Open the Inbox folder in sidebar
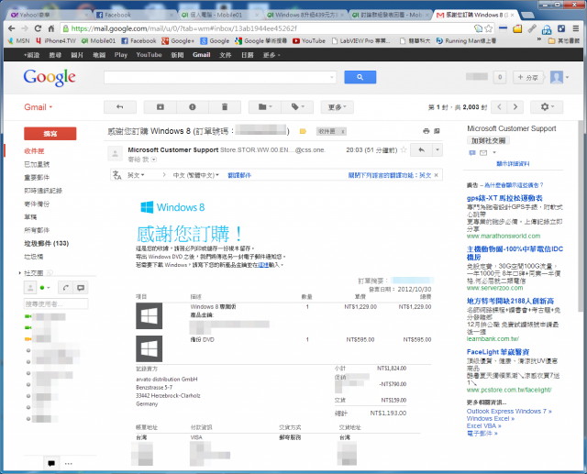The image size is (587, 474). [x=34, y=151]
